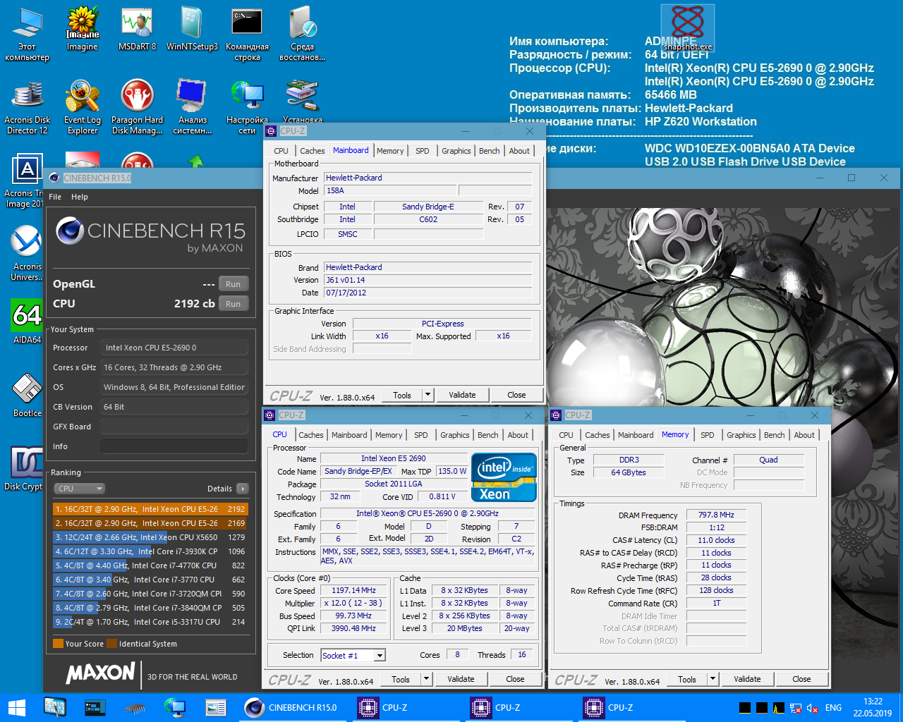903x722 pixels.
Task: Validate in the Memory CPU-Z window
Action: (747, 679)
